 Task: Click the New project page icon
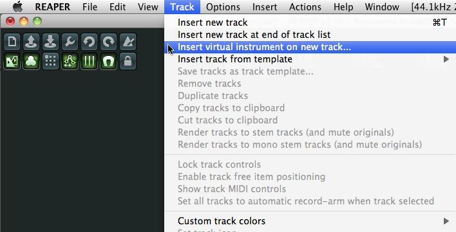pyautogui.click(x=12, y=42)
